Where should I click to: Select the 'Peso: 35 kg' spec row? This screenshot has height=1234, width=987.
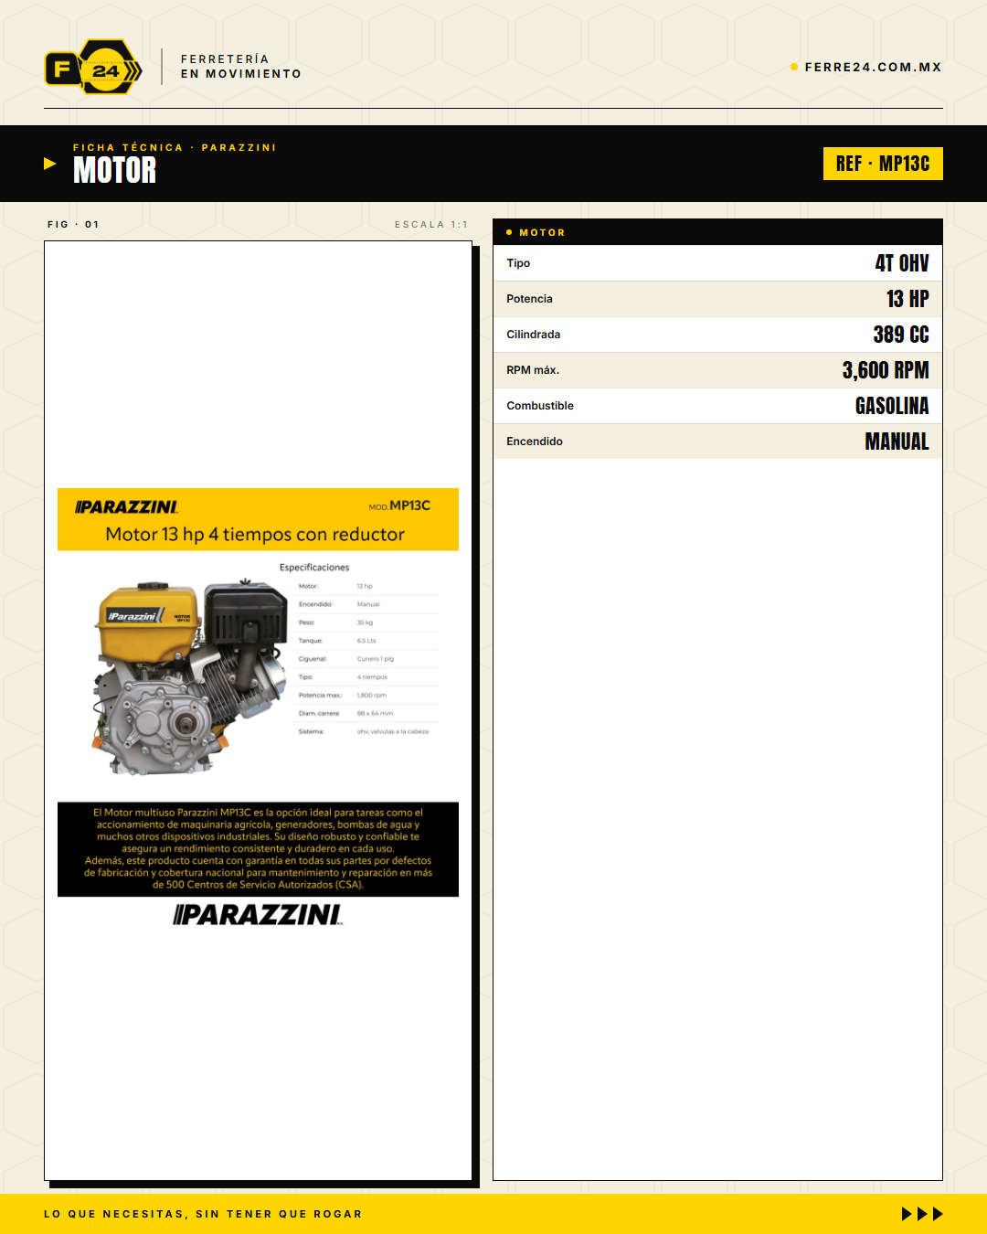[x=368, y=622]
